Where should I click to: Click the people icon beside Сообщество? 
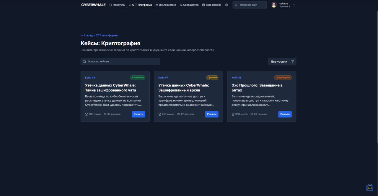[x=181, y=5]
